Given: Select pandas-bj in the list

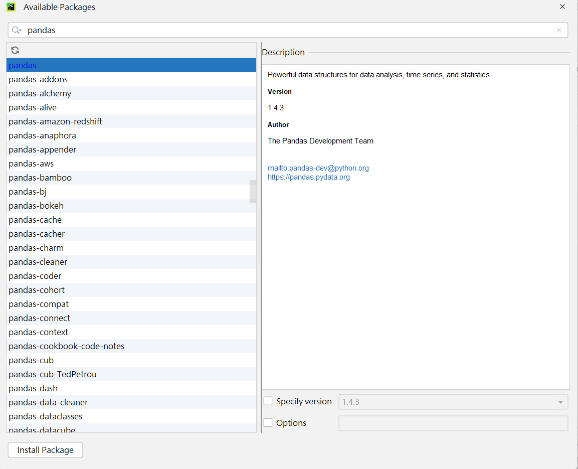Looking at the screenshot, I should click(131, 191).
